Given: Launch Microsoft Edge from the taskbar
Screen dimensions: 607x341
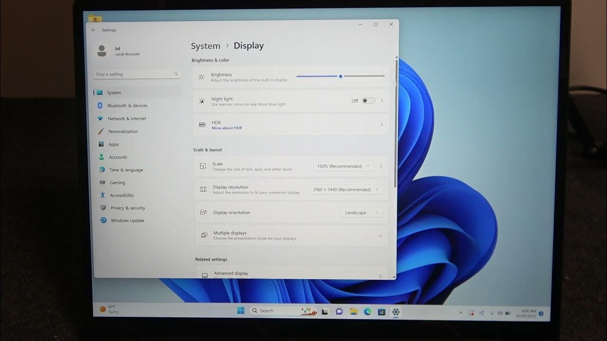Looking at the screenshot, I should coord(367,312).
